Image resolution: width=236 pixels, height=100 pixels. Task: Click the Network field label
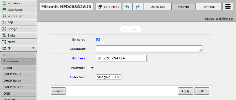[x=78, y=68]
